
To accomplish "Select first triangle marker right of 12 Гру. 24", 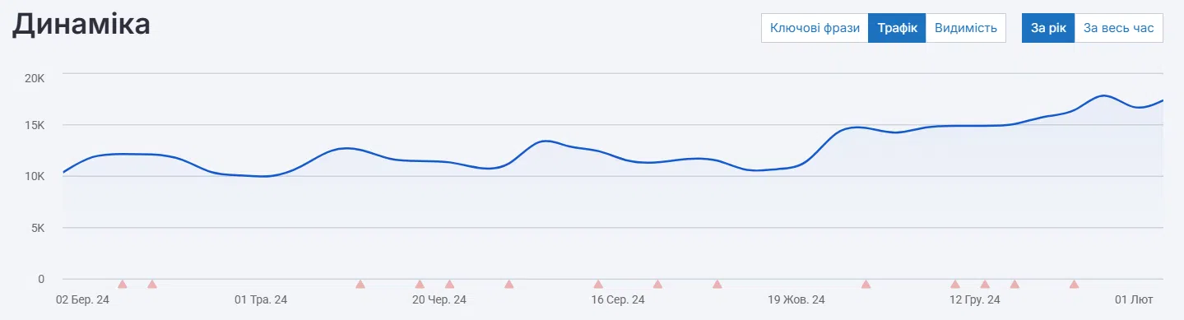I will pyautogui.click(x=1015, y=284).
